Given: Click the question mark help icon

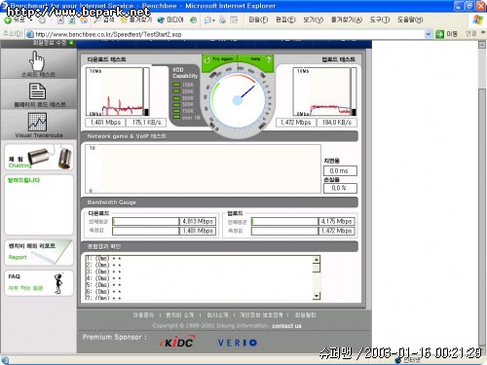Looking at the screenshot, I should pyautogui.click(x=268, y=59).
